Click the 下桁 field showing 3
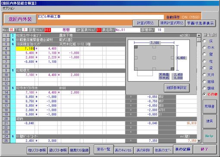This screenshot has height=157, width=220. pyautogui.click(x=25, y=30)
